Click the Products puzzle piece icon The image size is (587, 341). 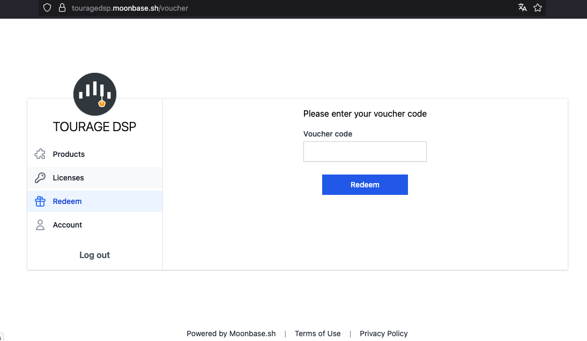(x=40, y=154)
